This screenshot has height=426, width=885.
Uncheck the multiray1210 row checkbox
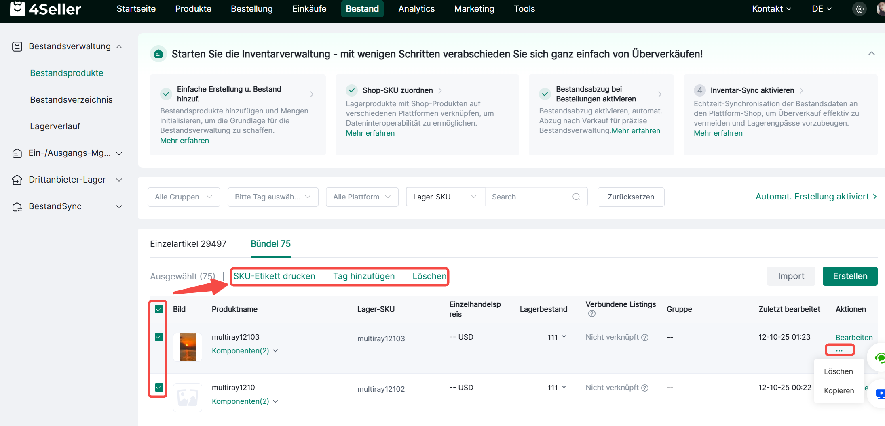159,388
